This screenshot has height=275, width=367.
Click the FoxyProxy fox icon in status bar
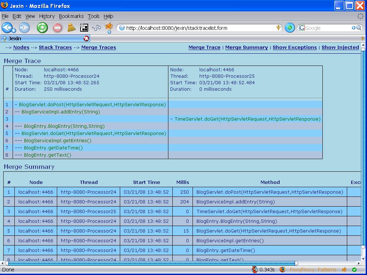[282, 269]
